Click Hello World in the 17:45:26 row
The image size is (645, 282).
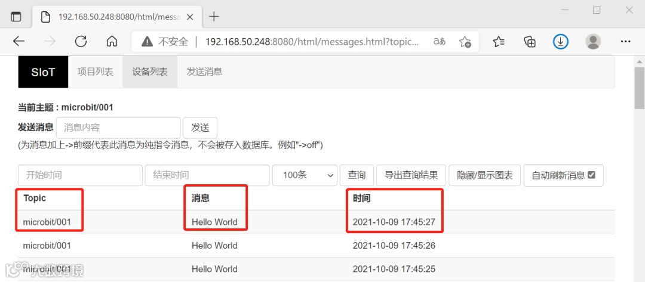214,246
